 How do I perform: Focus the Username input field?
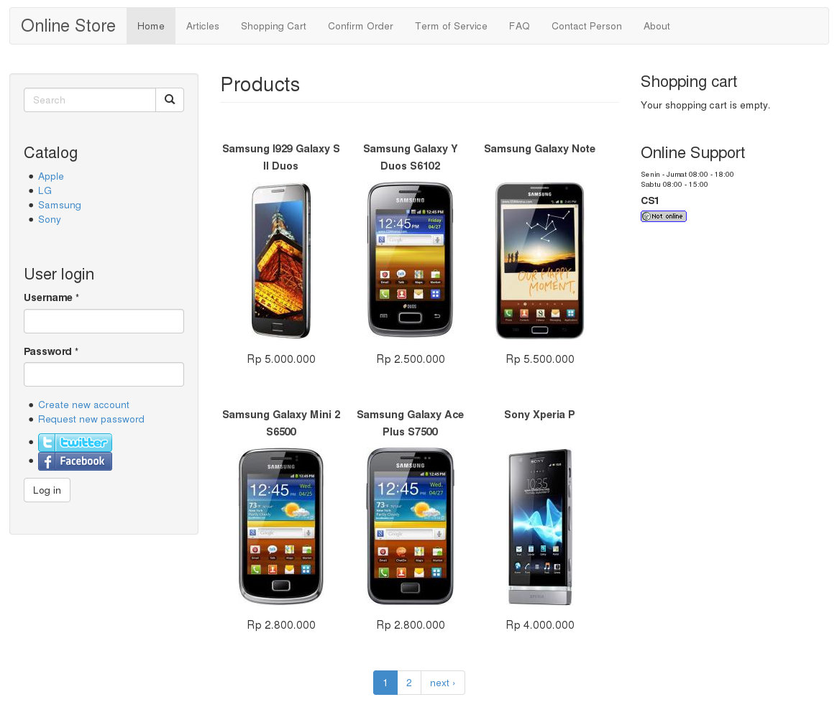tap(104, 321)
